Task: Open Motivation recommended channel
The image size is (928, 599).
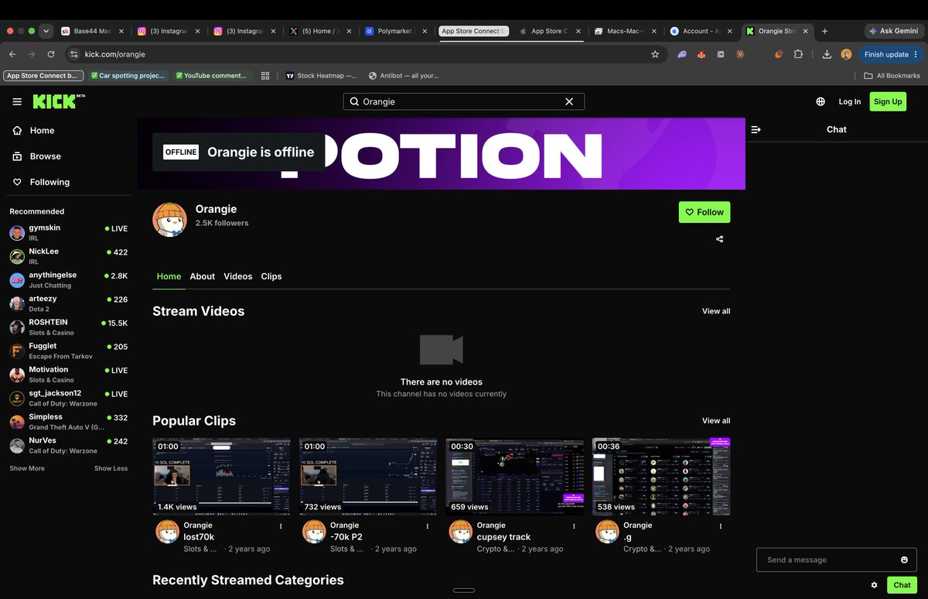Action: 68,375
